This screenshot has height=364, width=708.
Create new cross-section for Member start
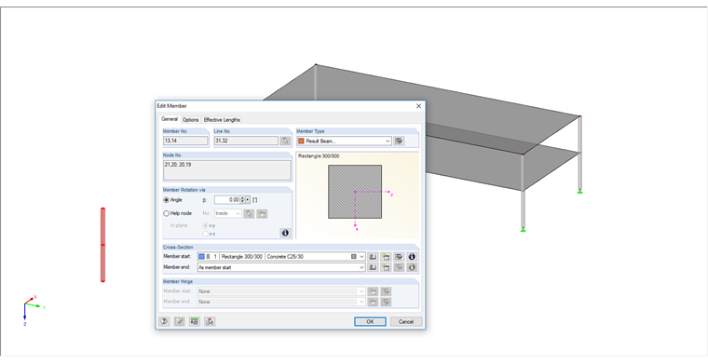(386, 257)
